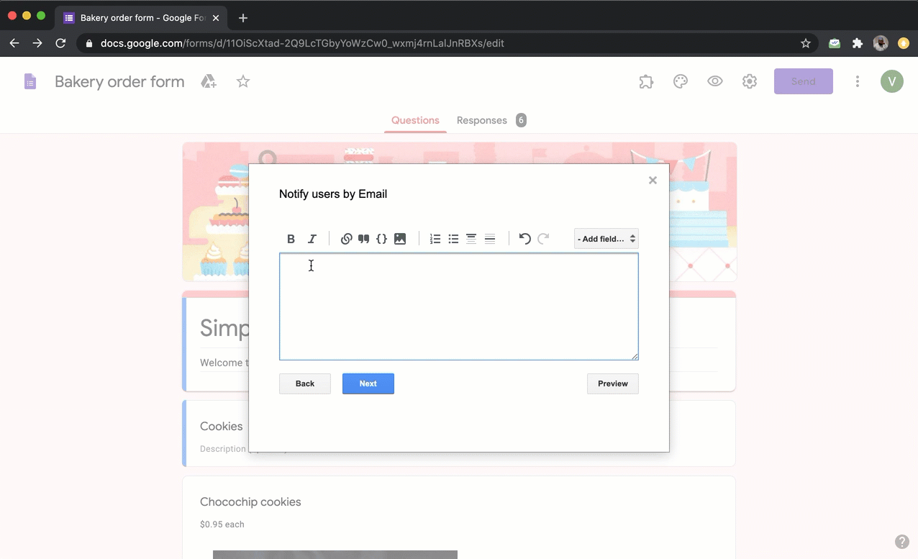Insert a blockquote in the email editor
This screenshot has height=559, width=918.
[364, 238]
